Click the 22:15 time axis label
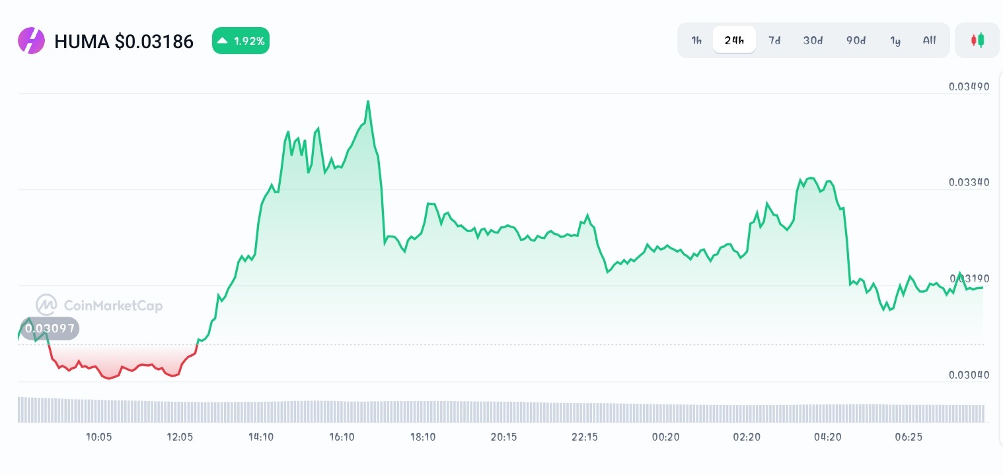Screen dimensions: 1003x475 tap(585, 437)
